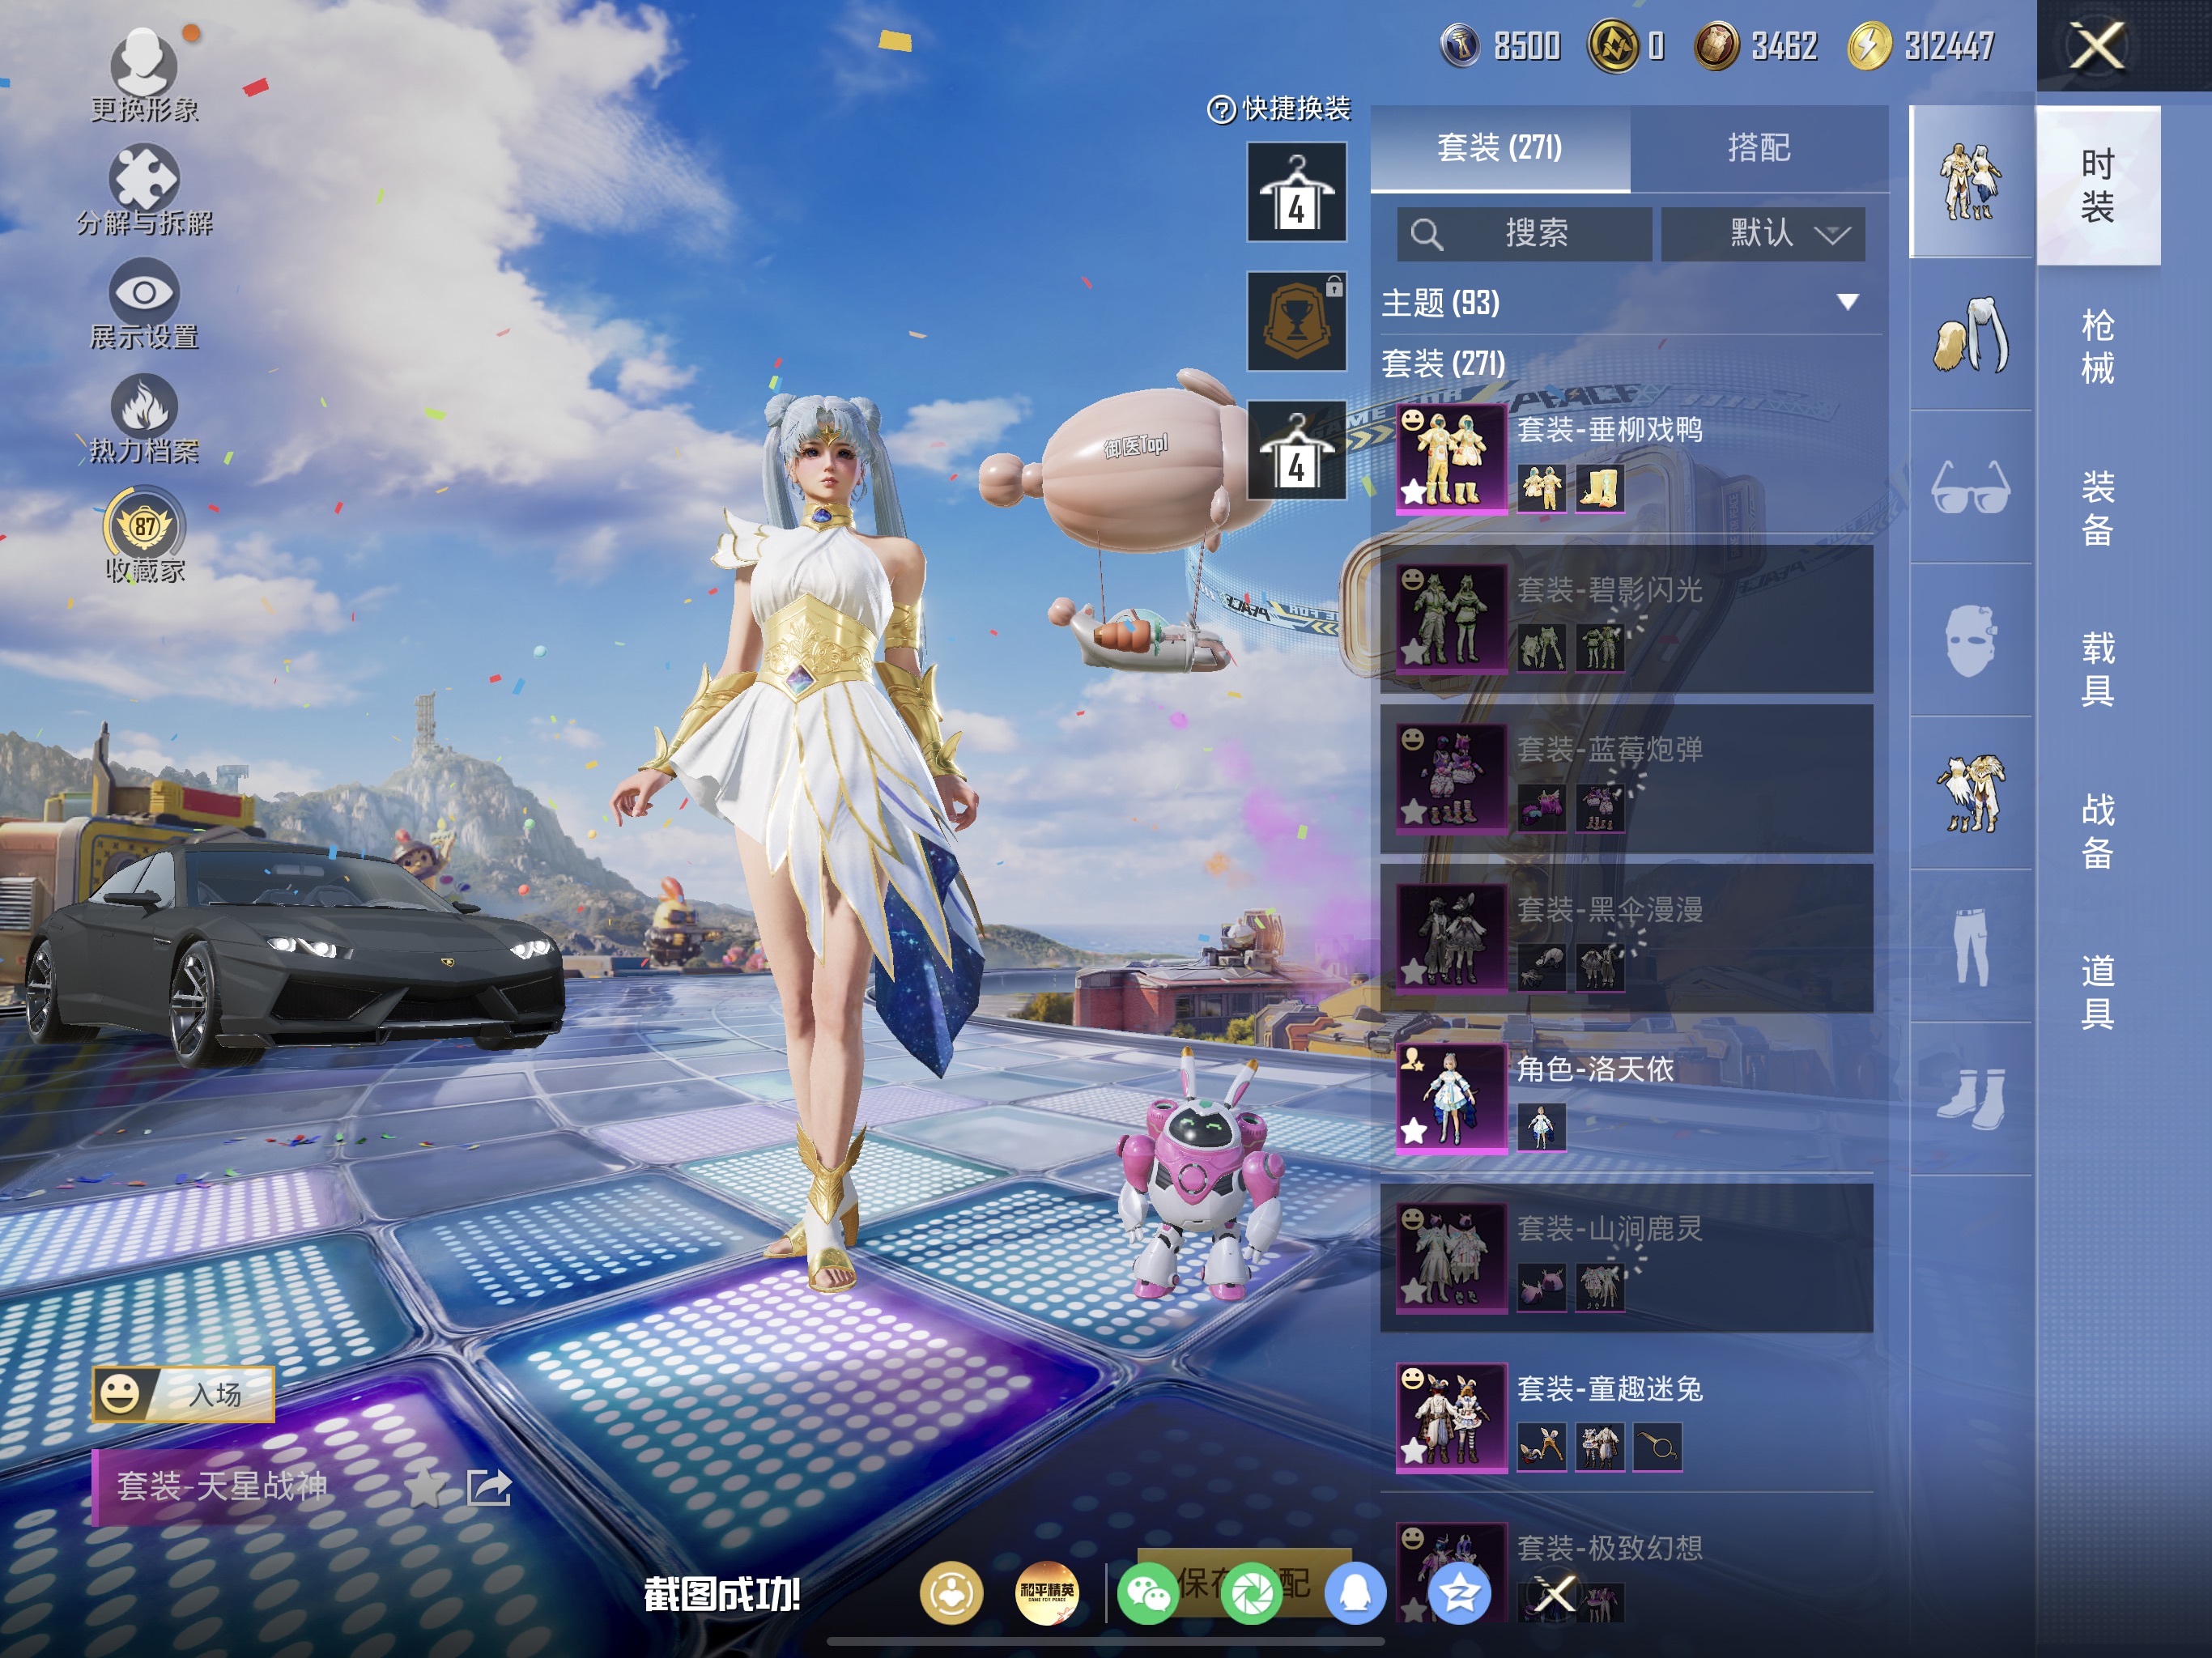Share screenshot to game friends gold icon
The height and width of the screenshot is (1658, 2212).
click(x=951, y=1594)
